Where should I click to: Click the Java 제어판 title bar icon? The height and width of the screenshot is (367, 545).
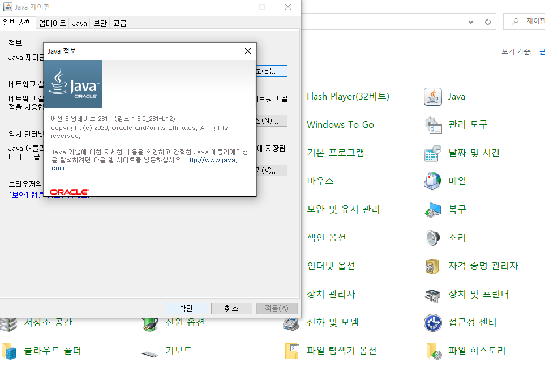coord(8,7)
